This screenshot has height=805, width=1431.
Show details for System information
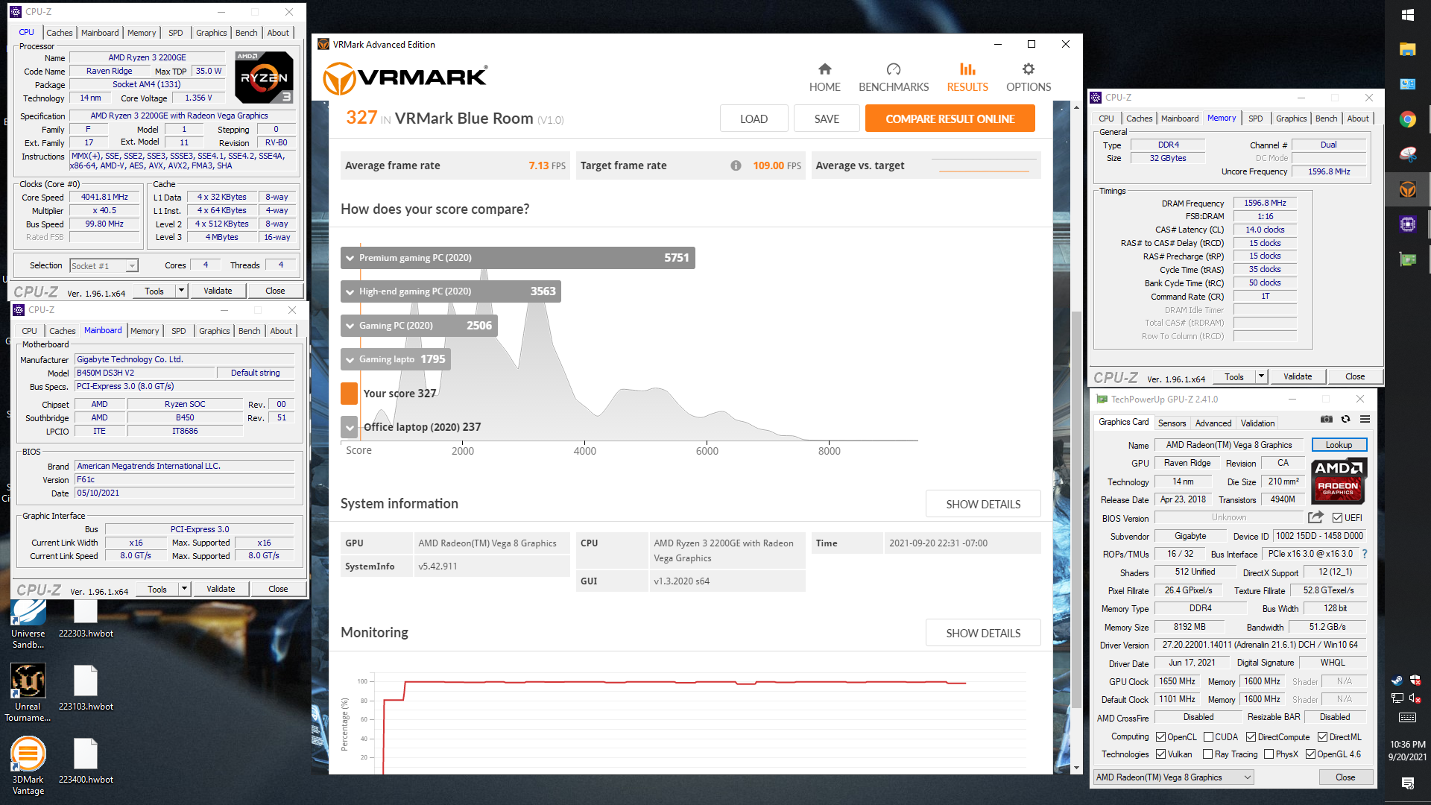point(983,504)
